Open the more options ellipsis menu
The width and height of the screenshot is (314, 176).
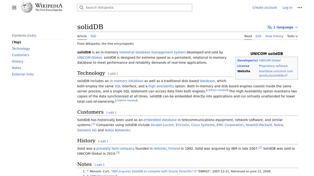tap(299, 7)
